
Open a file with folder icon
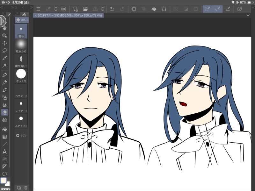[85, 9]
